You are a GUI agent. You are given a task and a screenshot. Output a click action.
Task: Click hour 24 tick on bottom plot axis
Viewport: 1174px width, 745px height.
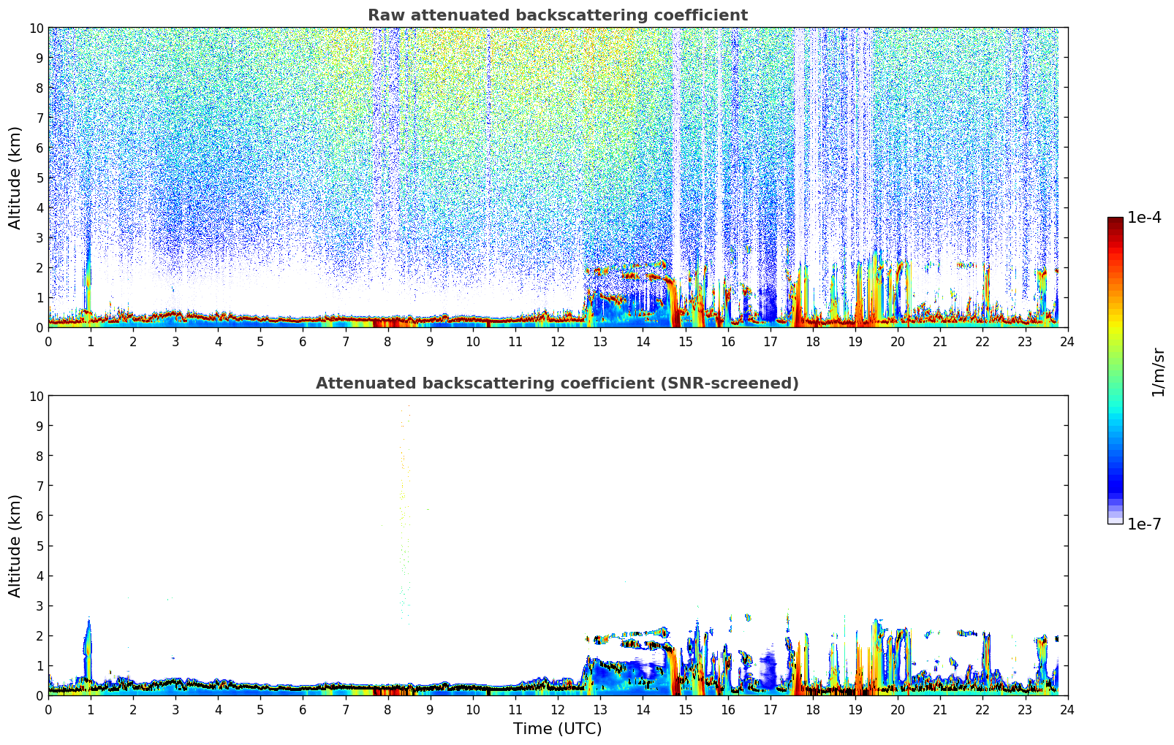[x=1067, y=710]
